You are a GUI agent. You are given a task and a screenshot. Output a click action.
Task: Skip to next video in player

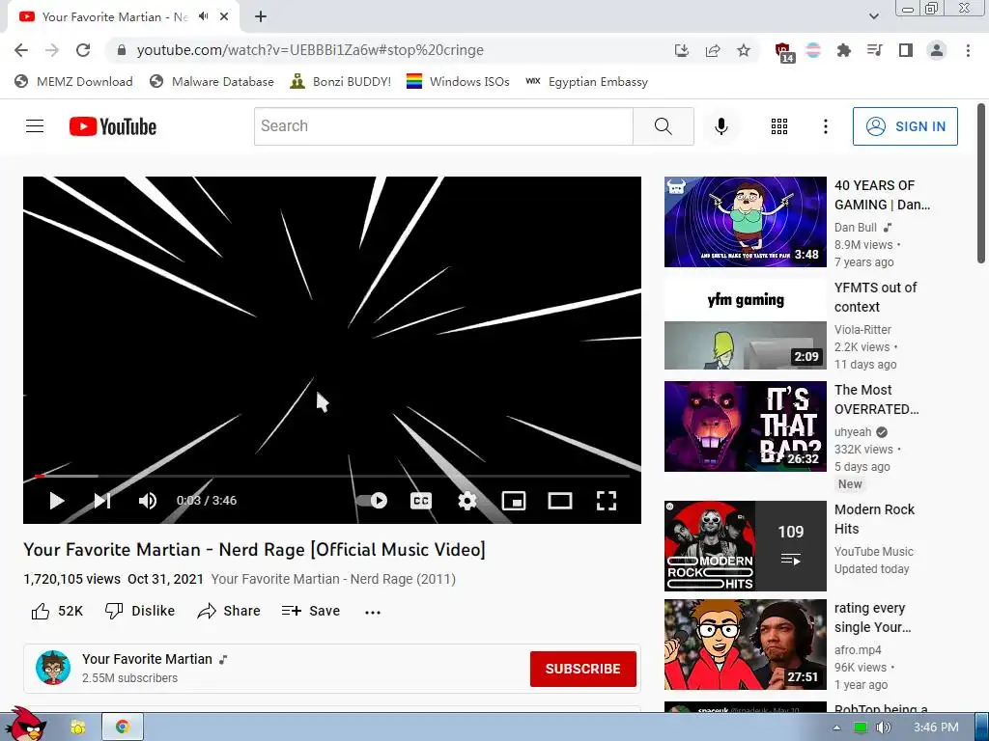102,501
